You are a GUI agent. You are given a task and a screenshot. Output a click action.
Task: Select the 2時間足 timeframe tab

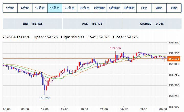click(99, 8)
